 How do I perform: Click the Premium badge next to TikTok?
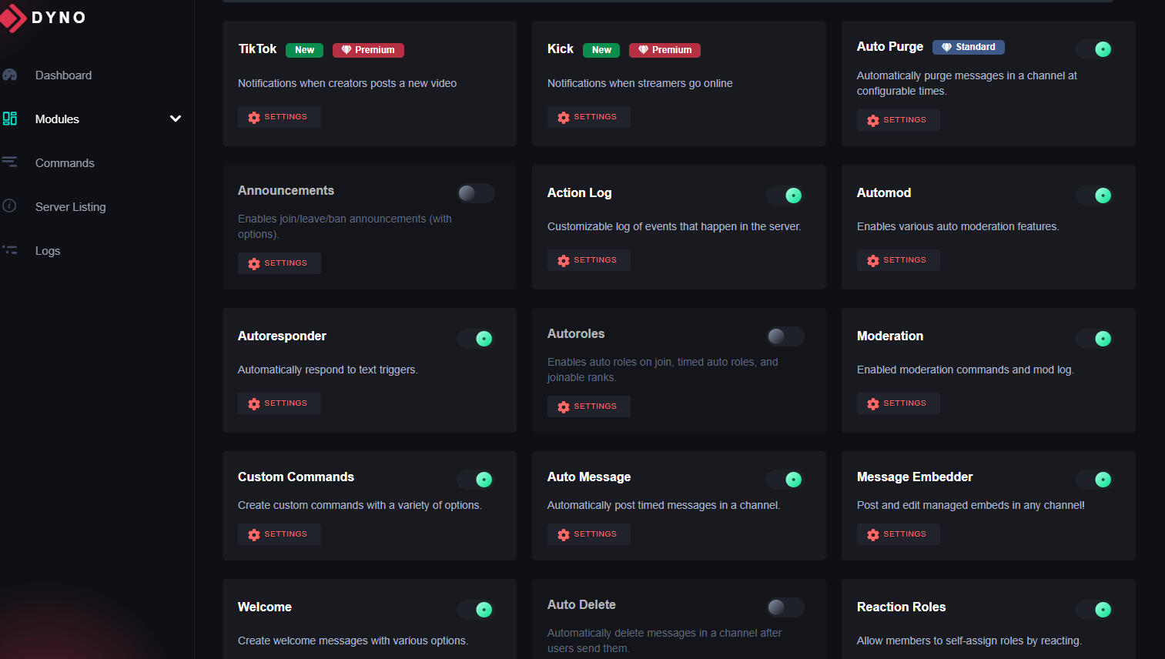click(x=368, y=50)
